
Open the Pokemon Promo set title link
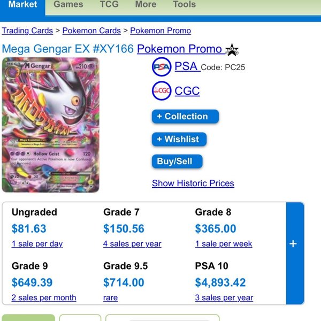tap(179, 49)
